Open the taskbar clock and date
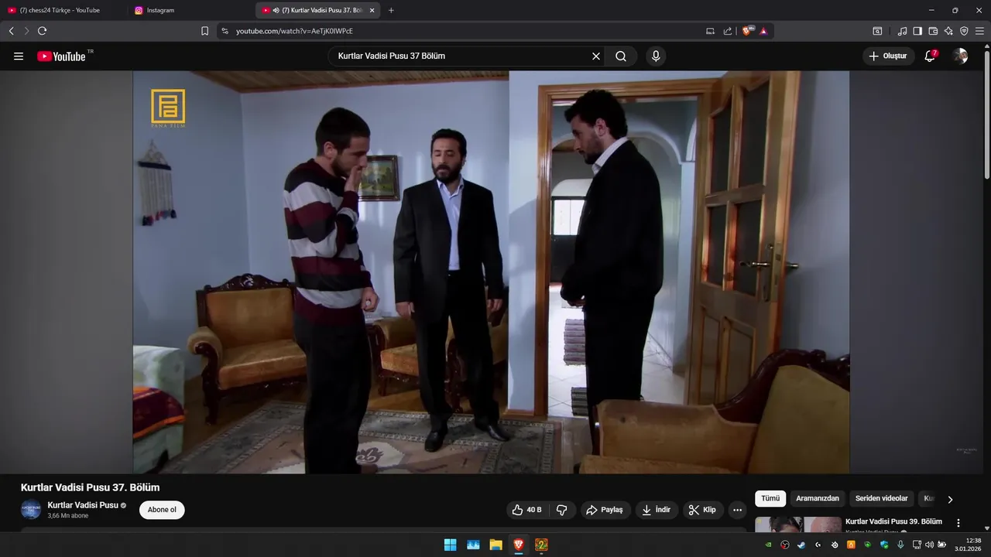This screenshot has width=991, height=557. pos(968,545)
